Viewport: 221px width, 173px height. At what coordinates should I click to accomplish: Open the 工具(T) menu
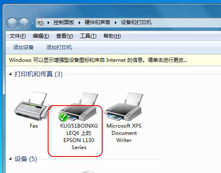[88, 36]
